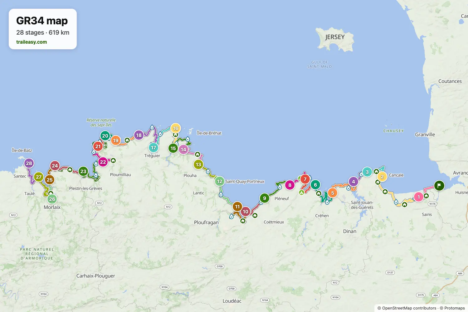Click the Carhaix-Plouguer label
This screenshot has height=312, width=468.
[96, 276]
